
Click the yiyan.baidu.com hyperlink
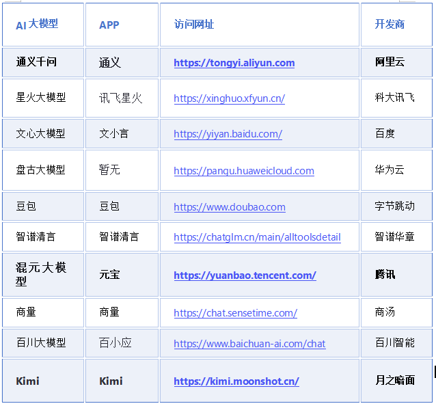click(x=228, y=134)
